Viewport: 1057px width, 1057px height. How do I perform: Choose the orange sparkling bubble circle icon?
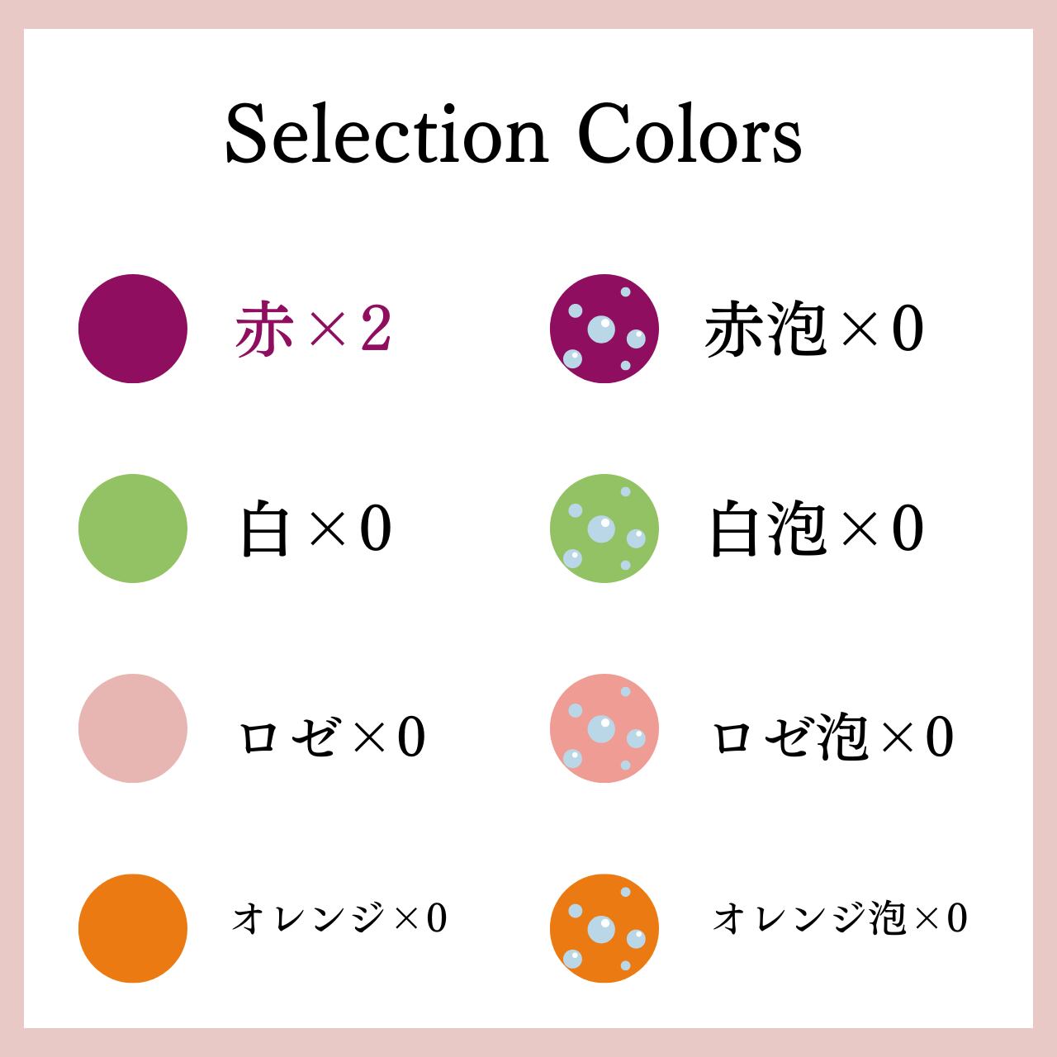pyautogui.click(x=604, y=928)
